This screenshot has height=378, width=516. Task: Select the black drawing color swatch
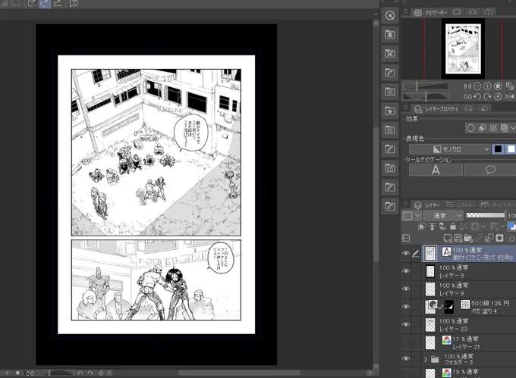point(499,149)
